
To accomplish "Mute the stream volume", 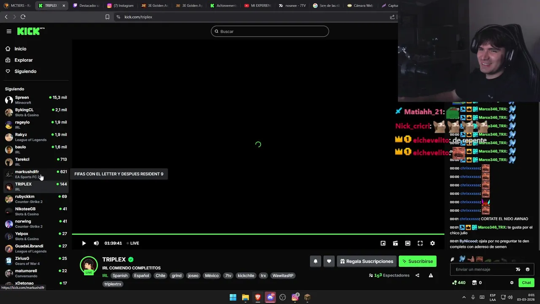I will pos(96,243).
